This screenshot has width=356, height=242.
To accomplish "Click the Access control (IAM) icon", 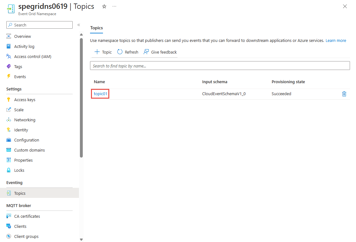I will click(x=9, y=56).
